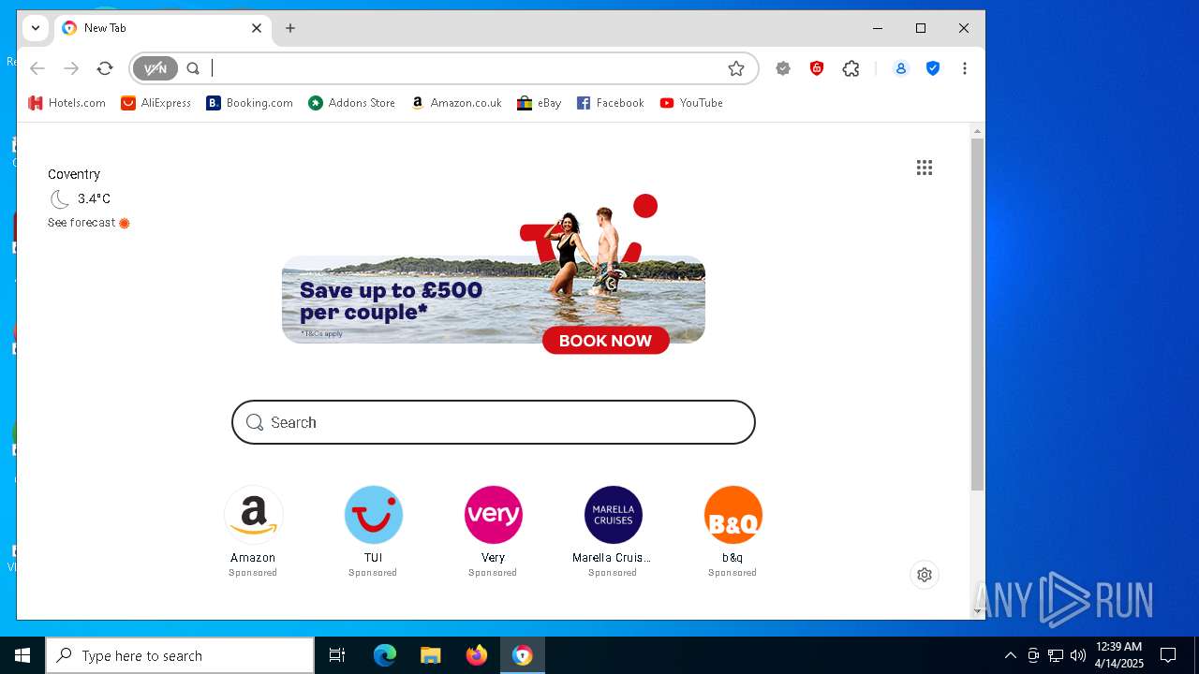Open the Addons Store bookmark
The image size is (1199, 674).
click(351, 103)
